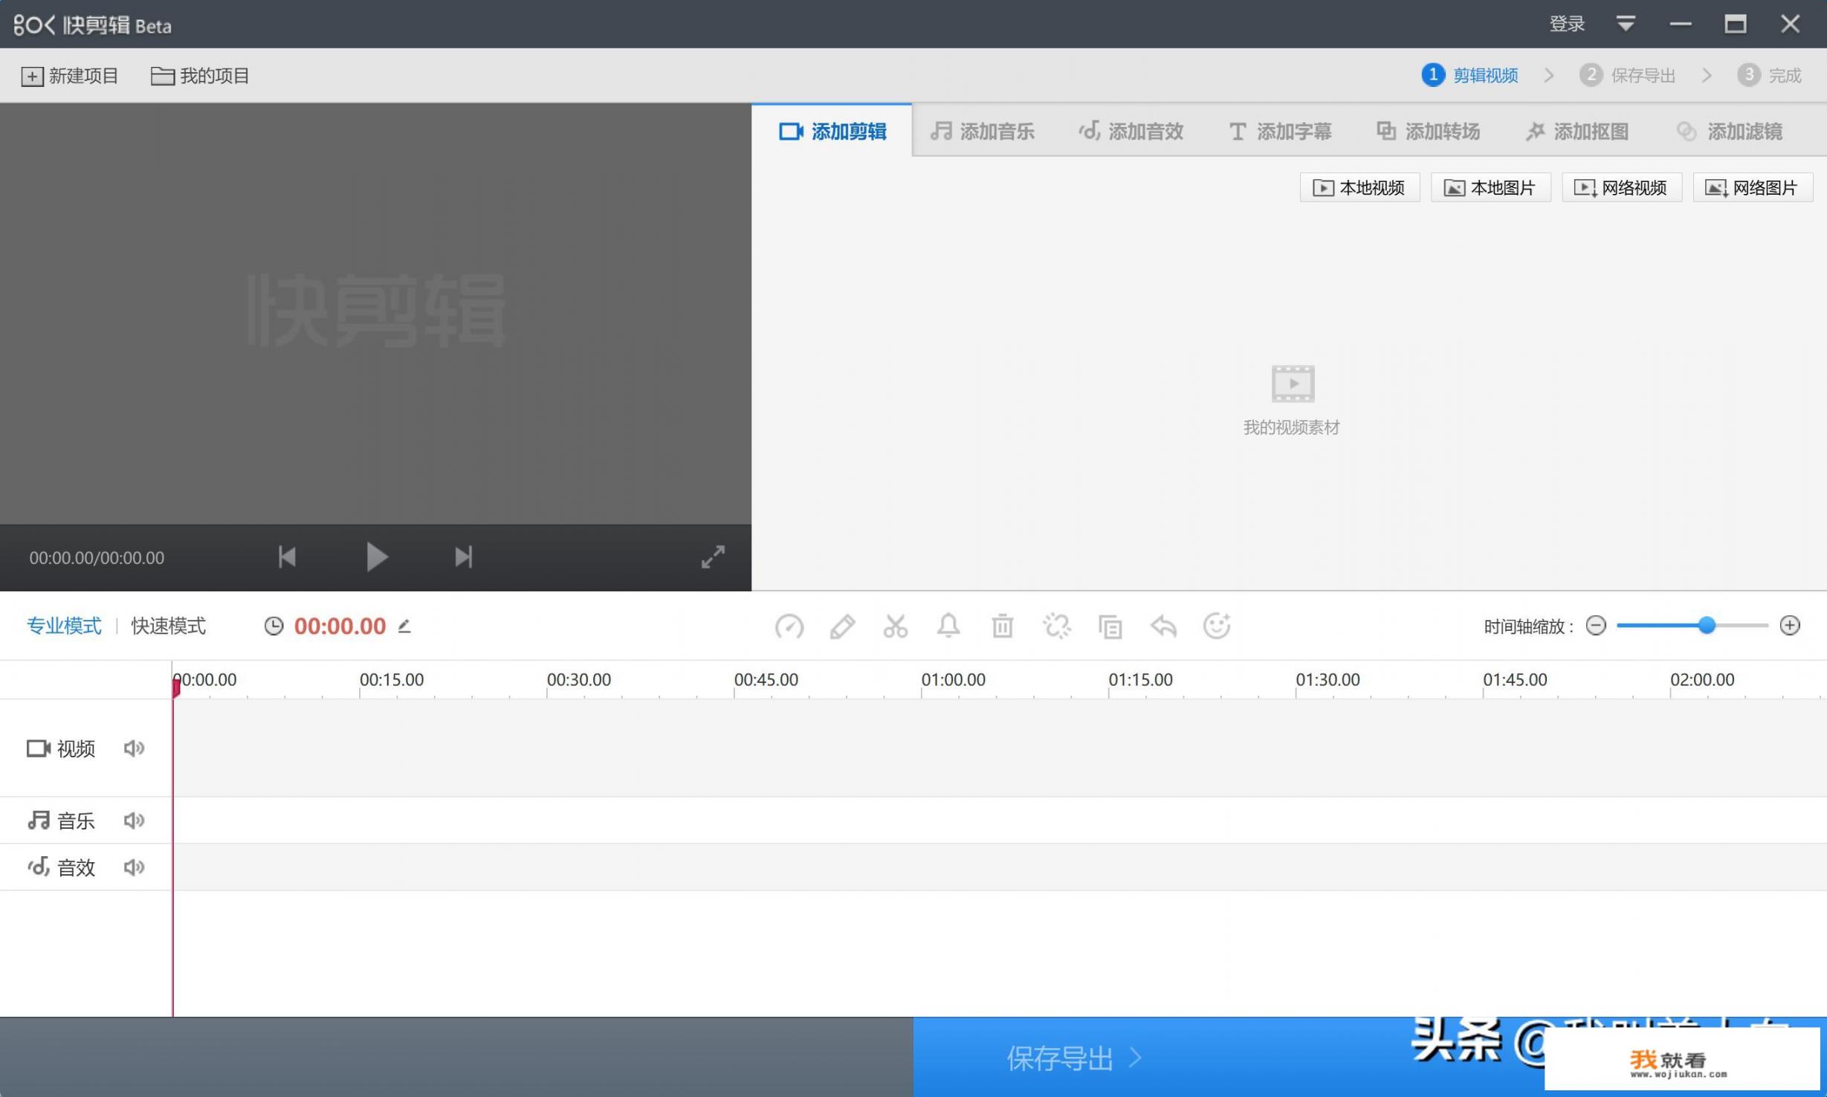Screen dimensions: 1827x1097
Task: Adjust the 时间轴缩放 slider handle
Action: click(1707, 625)
